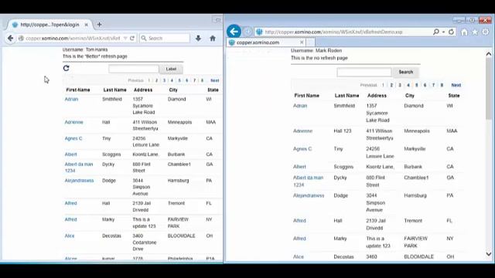Image resolution: width=495 pixels, height=278 pixels.
Task: Open Alejandrawss link in Firefox window
Action: (79, 181)
